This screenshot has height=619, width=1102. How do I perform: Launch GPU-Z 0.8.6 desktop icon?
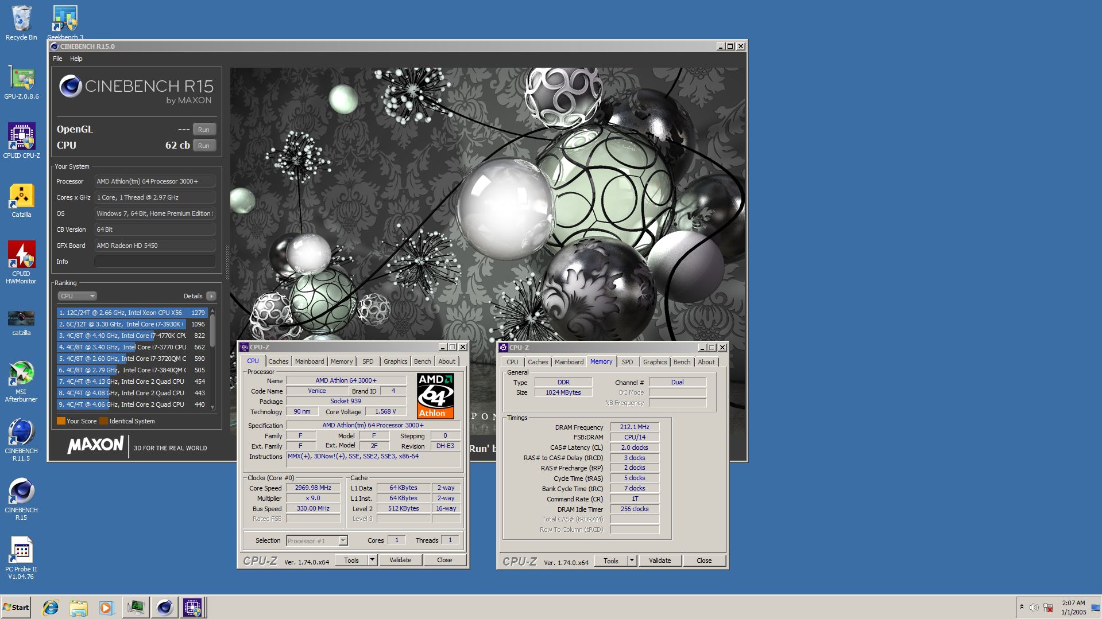[x=21, y=82]
